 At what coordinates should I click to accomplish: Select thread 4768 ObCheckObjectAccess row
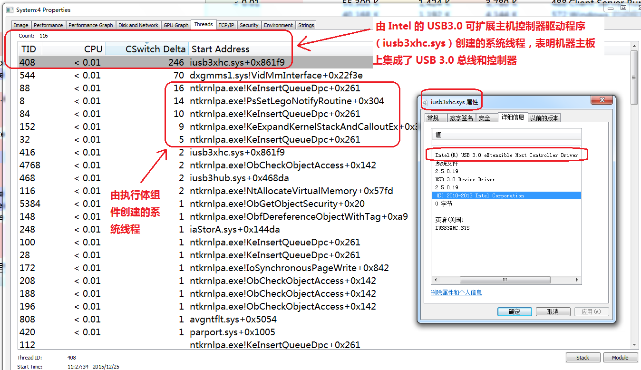coord(195,165)
